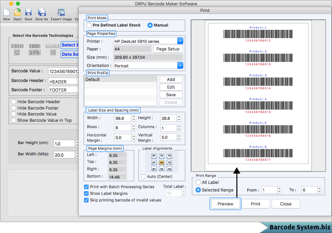The image size is (332, 233).
Task: Choose top-center label alignment icon
Action: click(x=162, y=156)
